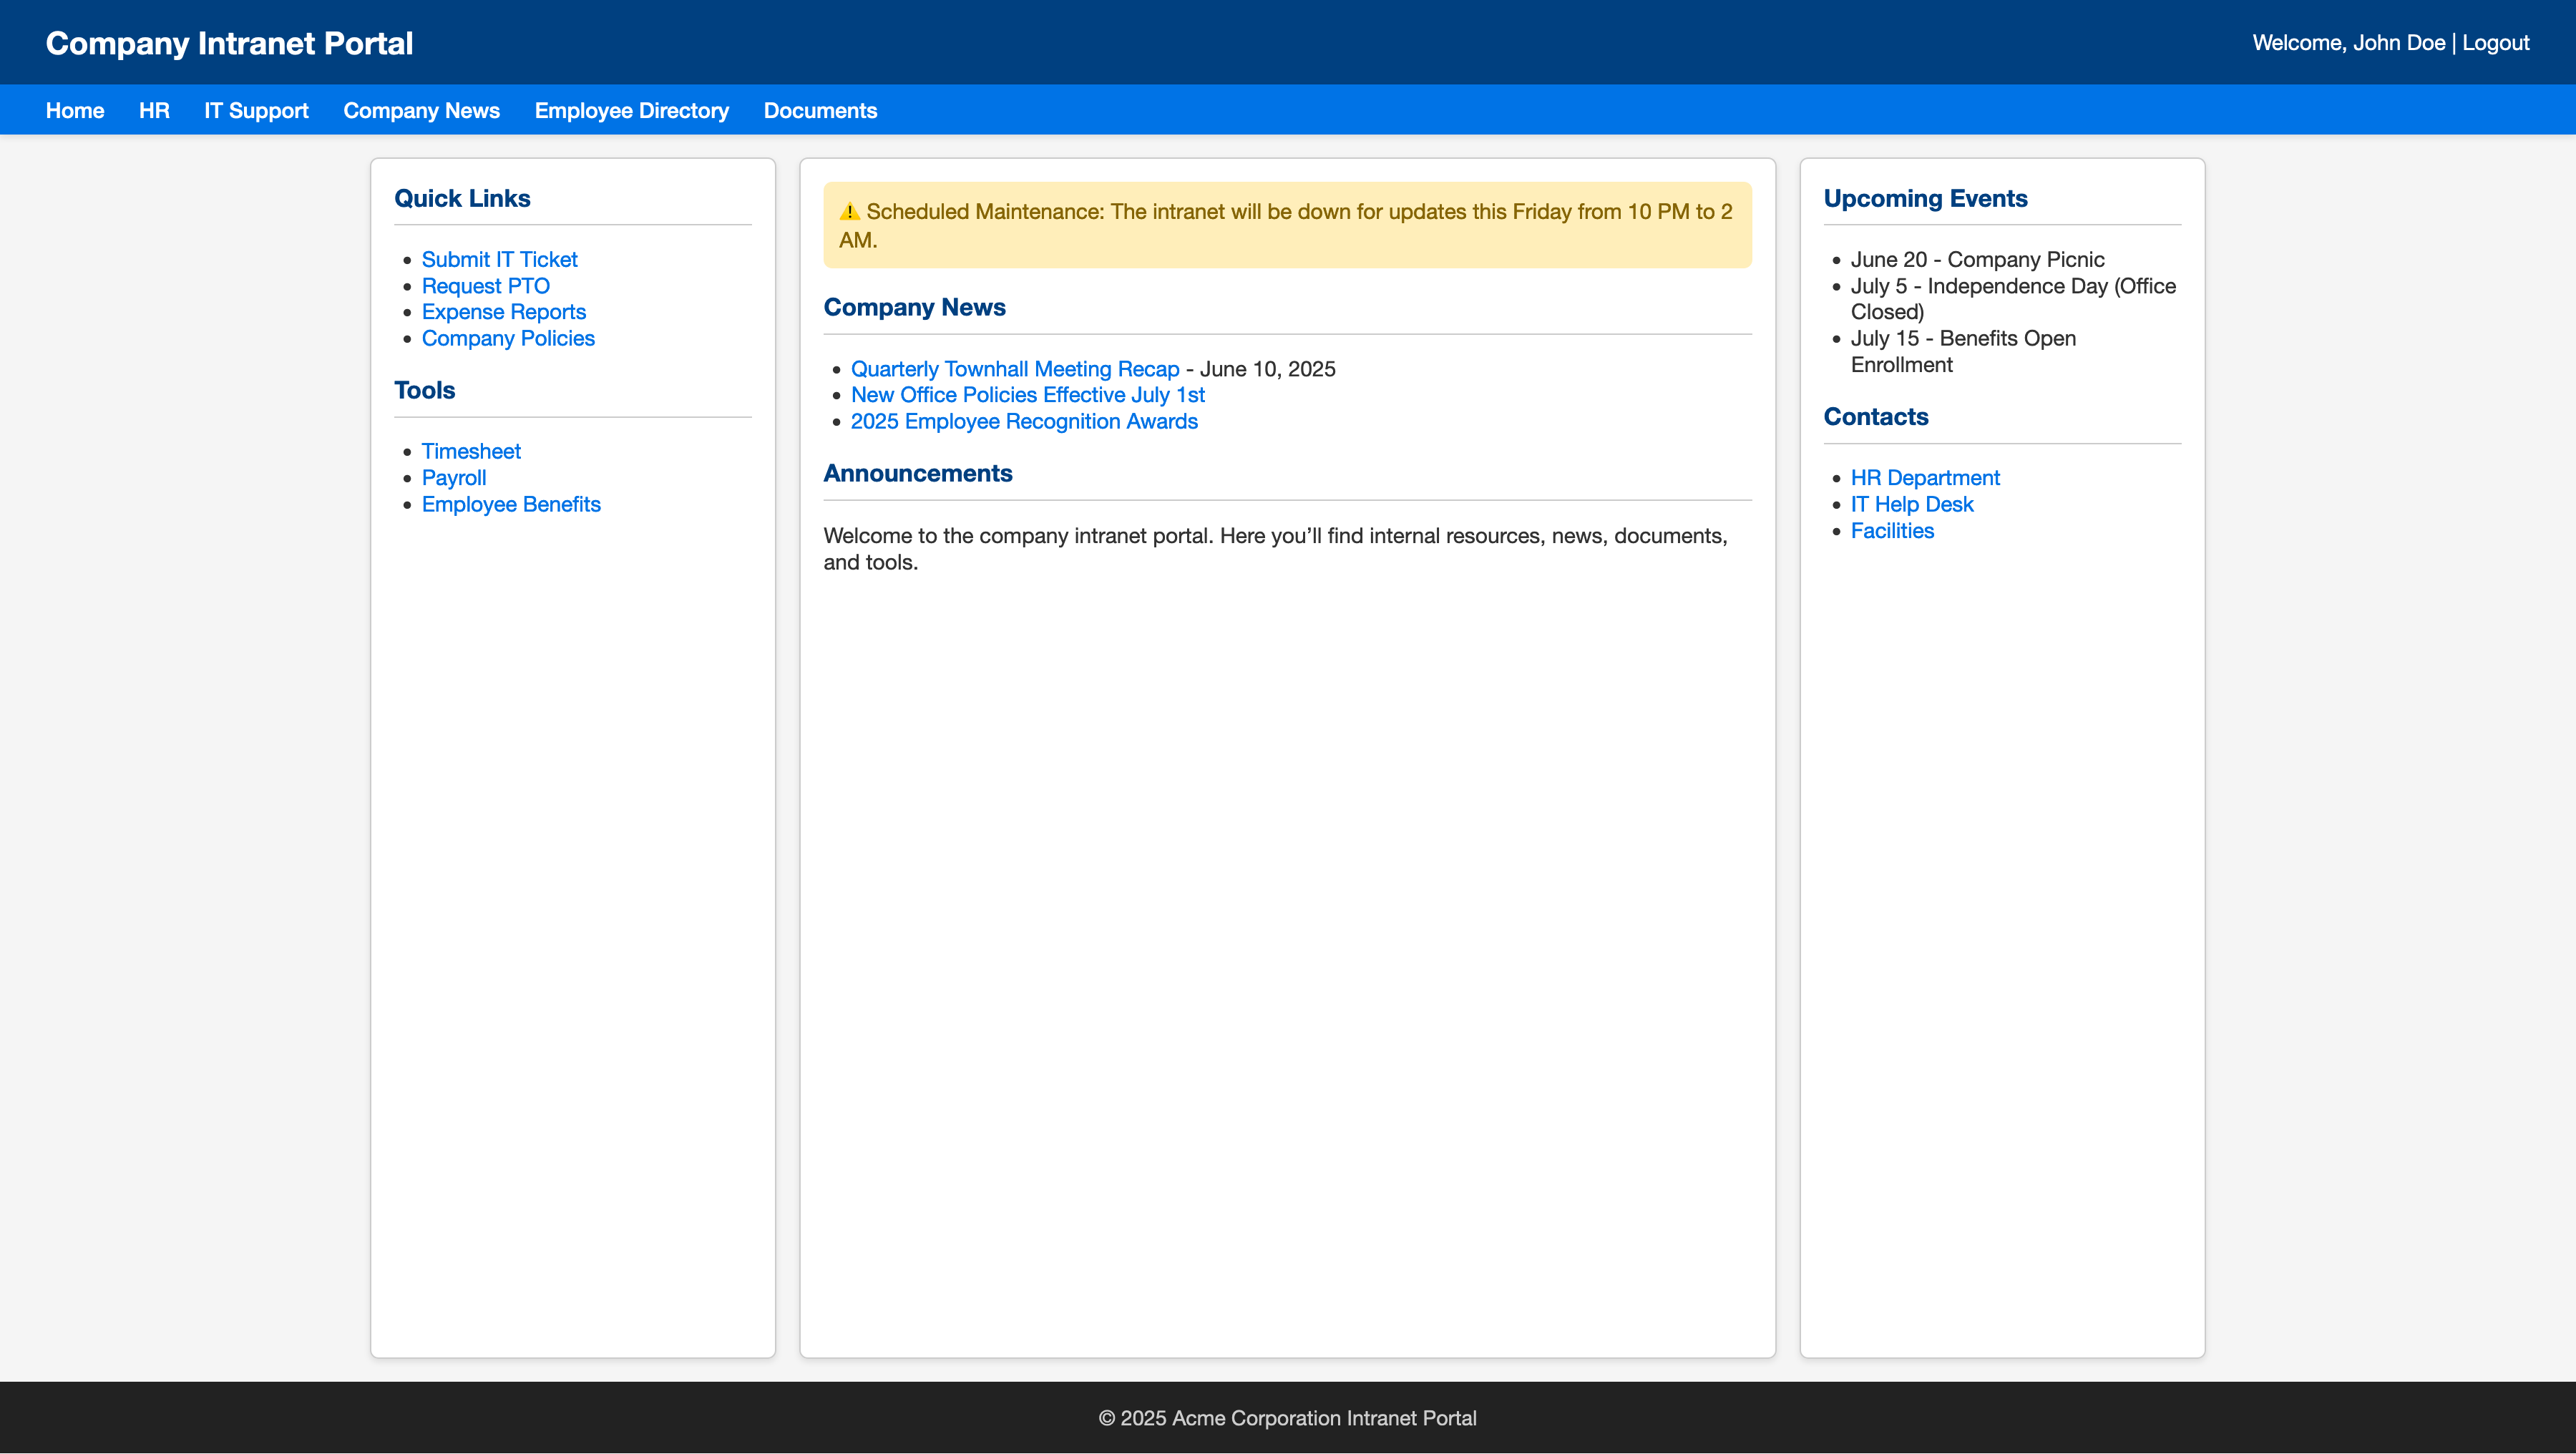View Company Policies from Quick Links
2576x1454 pixels.
click(x=508, y=338)
